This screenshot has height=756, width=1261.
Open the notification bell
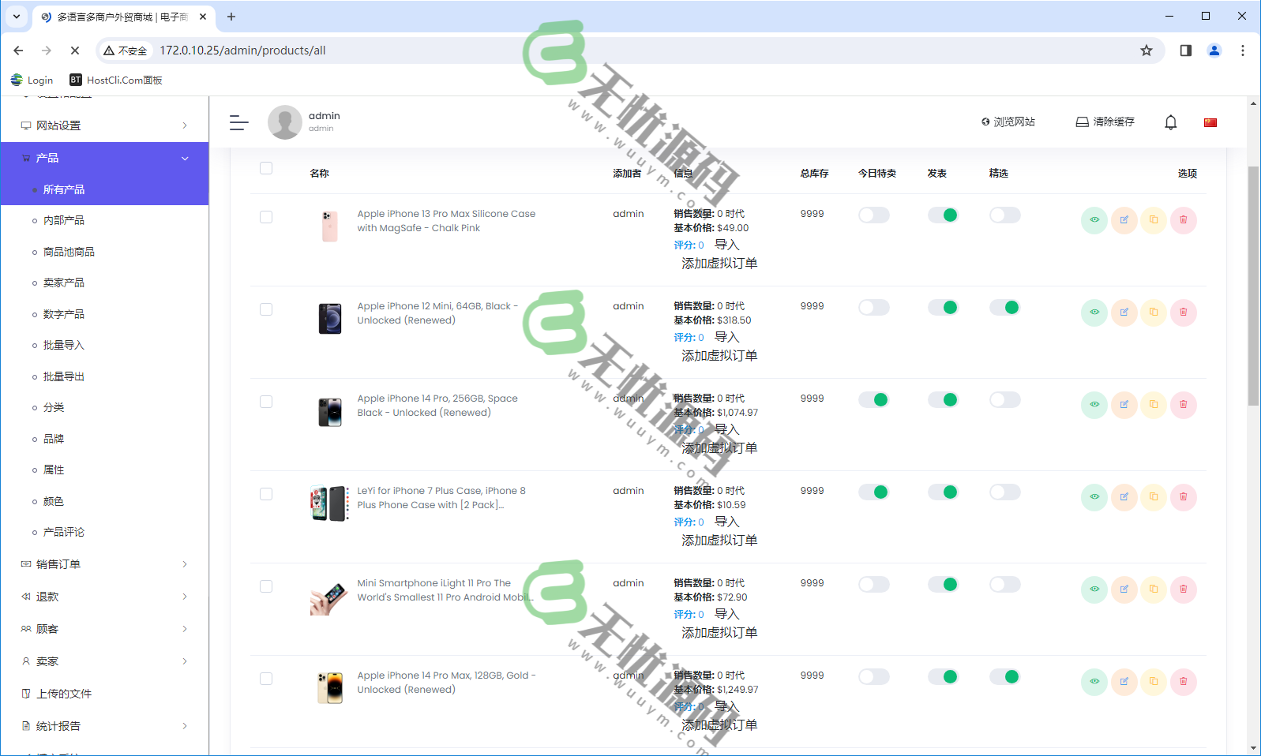pyautogui.click(x=1170, y=122)
